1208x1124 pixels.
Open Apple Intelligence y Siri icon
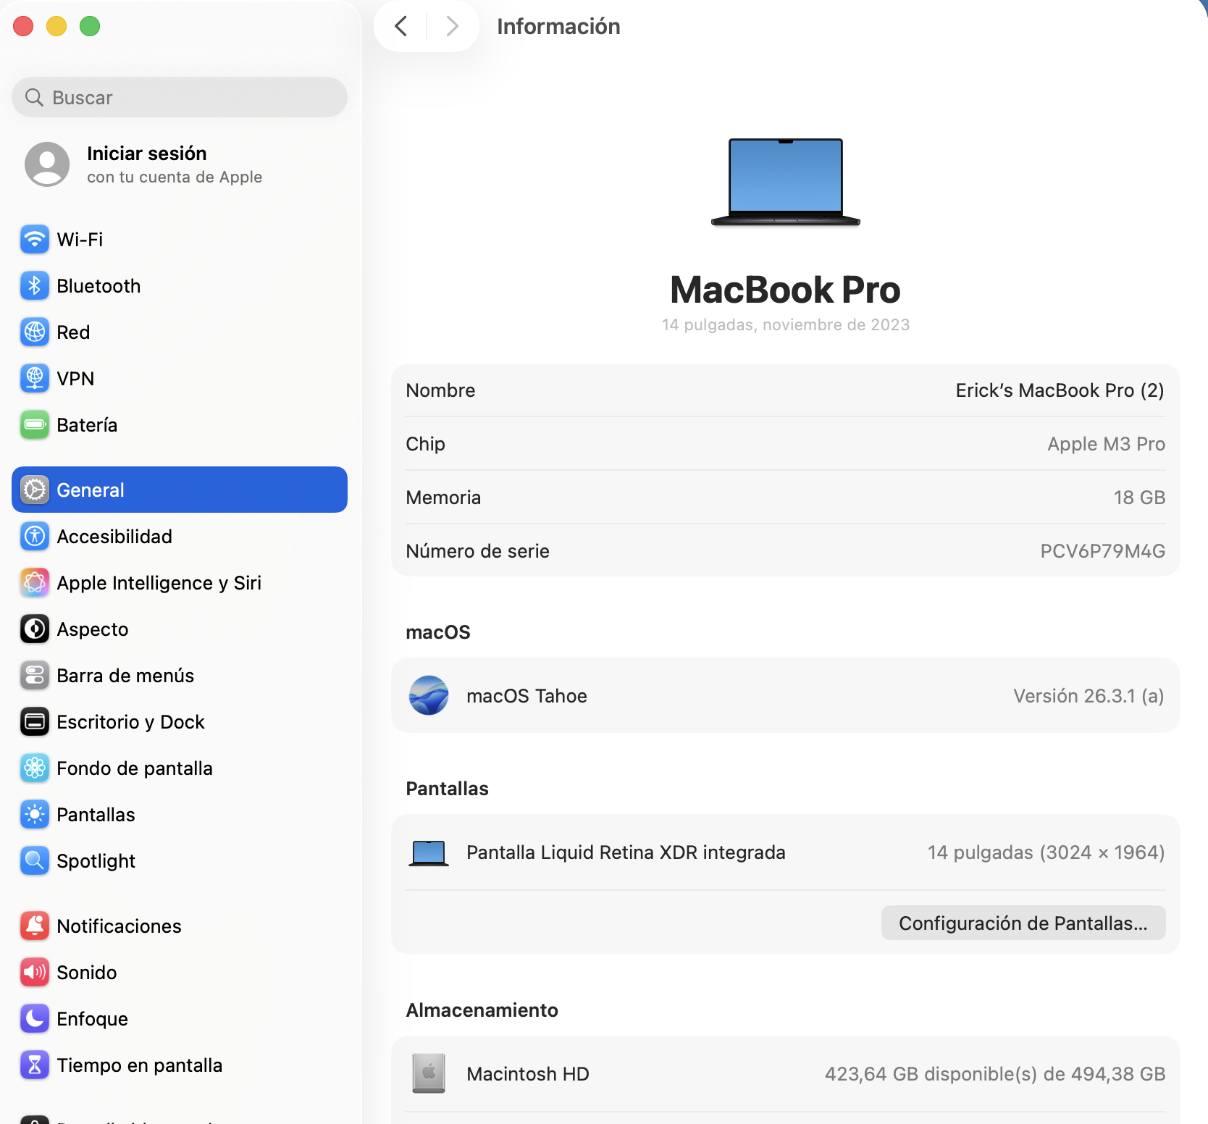click(35, 582)
